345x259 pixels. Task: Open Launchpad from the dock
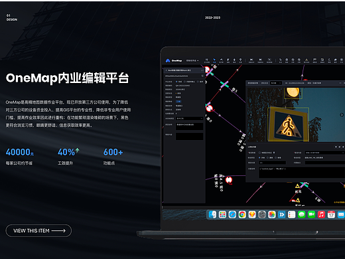coord(222,215)
